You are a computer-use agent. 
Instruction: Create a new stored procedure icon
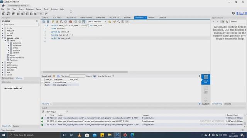pos(32,13)
